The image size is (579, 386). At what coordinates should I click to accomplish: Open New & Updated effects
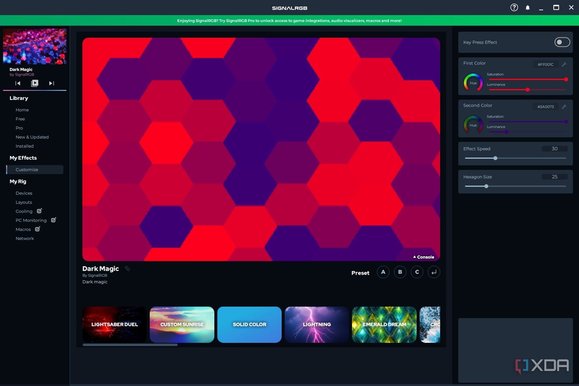(32, 137)
